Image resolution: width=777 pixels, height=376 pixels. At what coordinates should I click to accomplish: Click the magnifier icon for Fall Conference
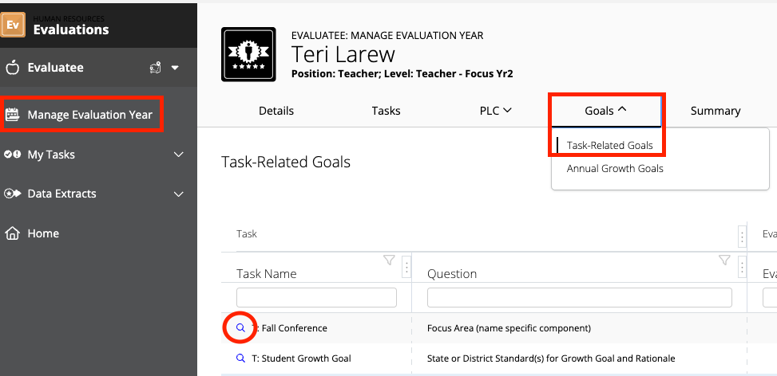point(241,327)
